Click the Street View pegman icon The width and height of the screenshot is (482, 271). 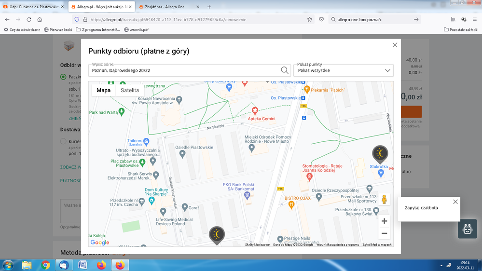(x=384, y=200)
